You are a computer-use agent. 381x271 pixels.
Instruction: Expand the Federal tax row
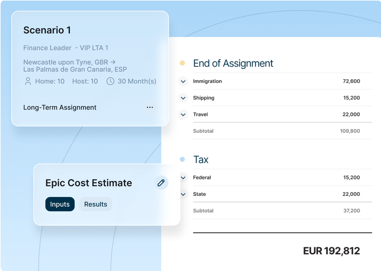point(183,178)
